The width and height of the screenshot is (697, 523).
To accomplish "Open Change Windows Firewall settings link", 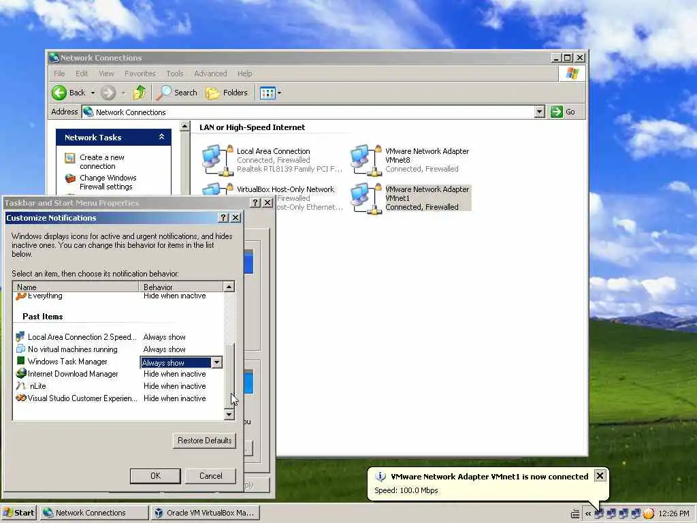I will pos(108,182).
